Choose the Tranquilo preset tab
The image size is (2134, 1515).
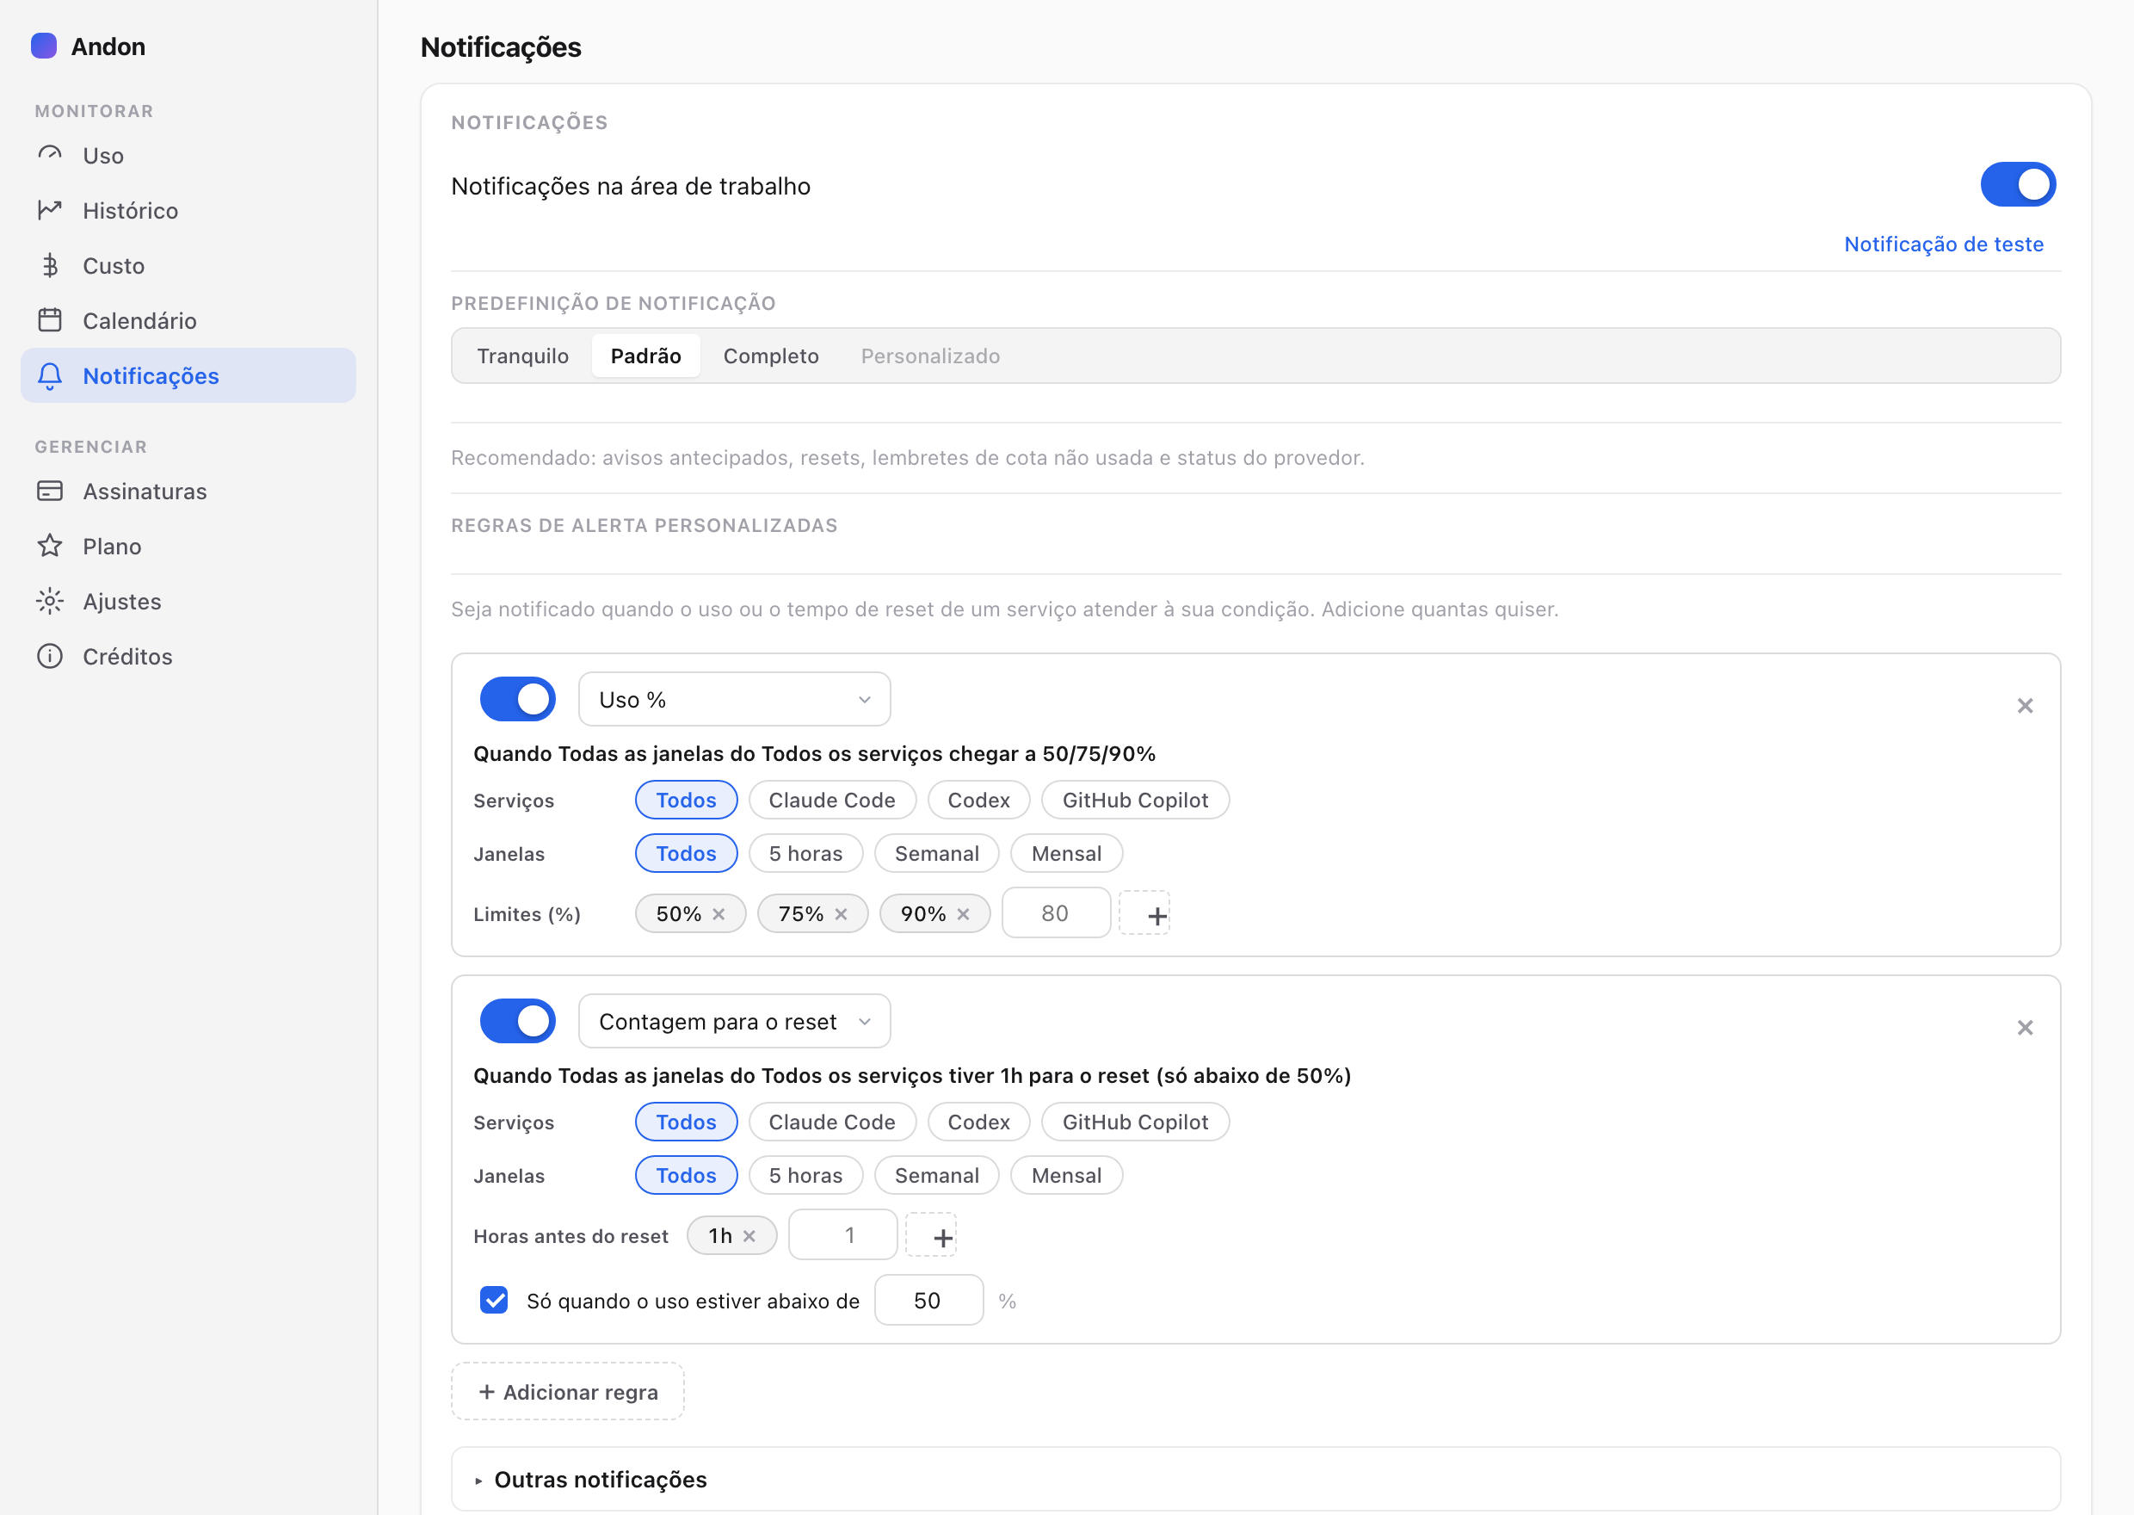pyautogui.click(x=522, y=356)
